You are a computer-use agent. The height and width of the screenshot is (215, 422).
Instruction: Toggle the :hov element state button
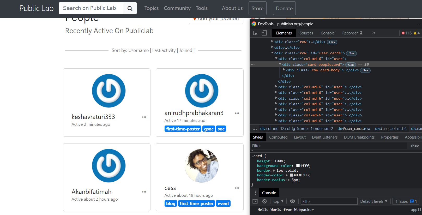click(414, 146)
